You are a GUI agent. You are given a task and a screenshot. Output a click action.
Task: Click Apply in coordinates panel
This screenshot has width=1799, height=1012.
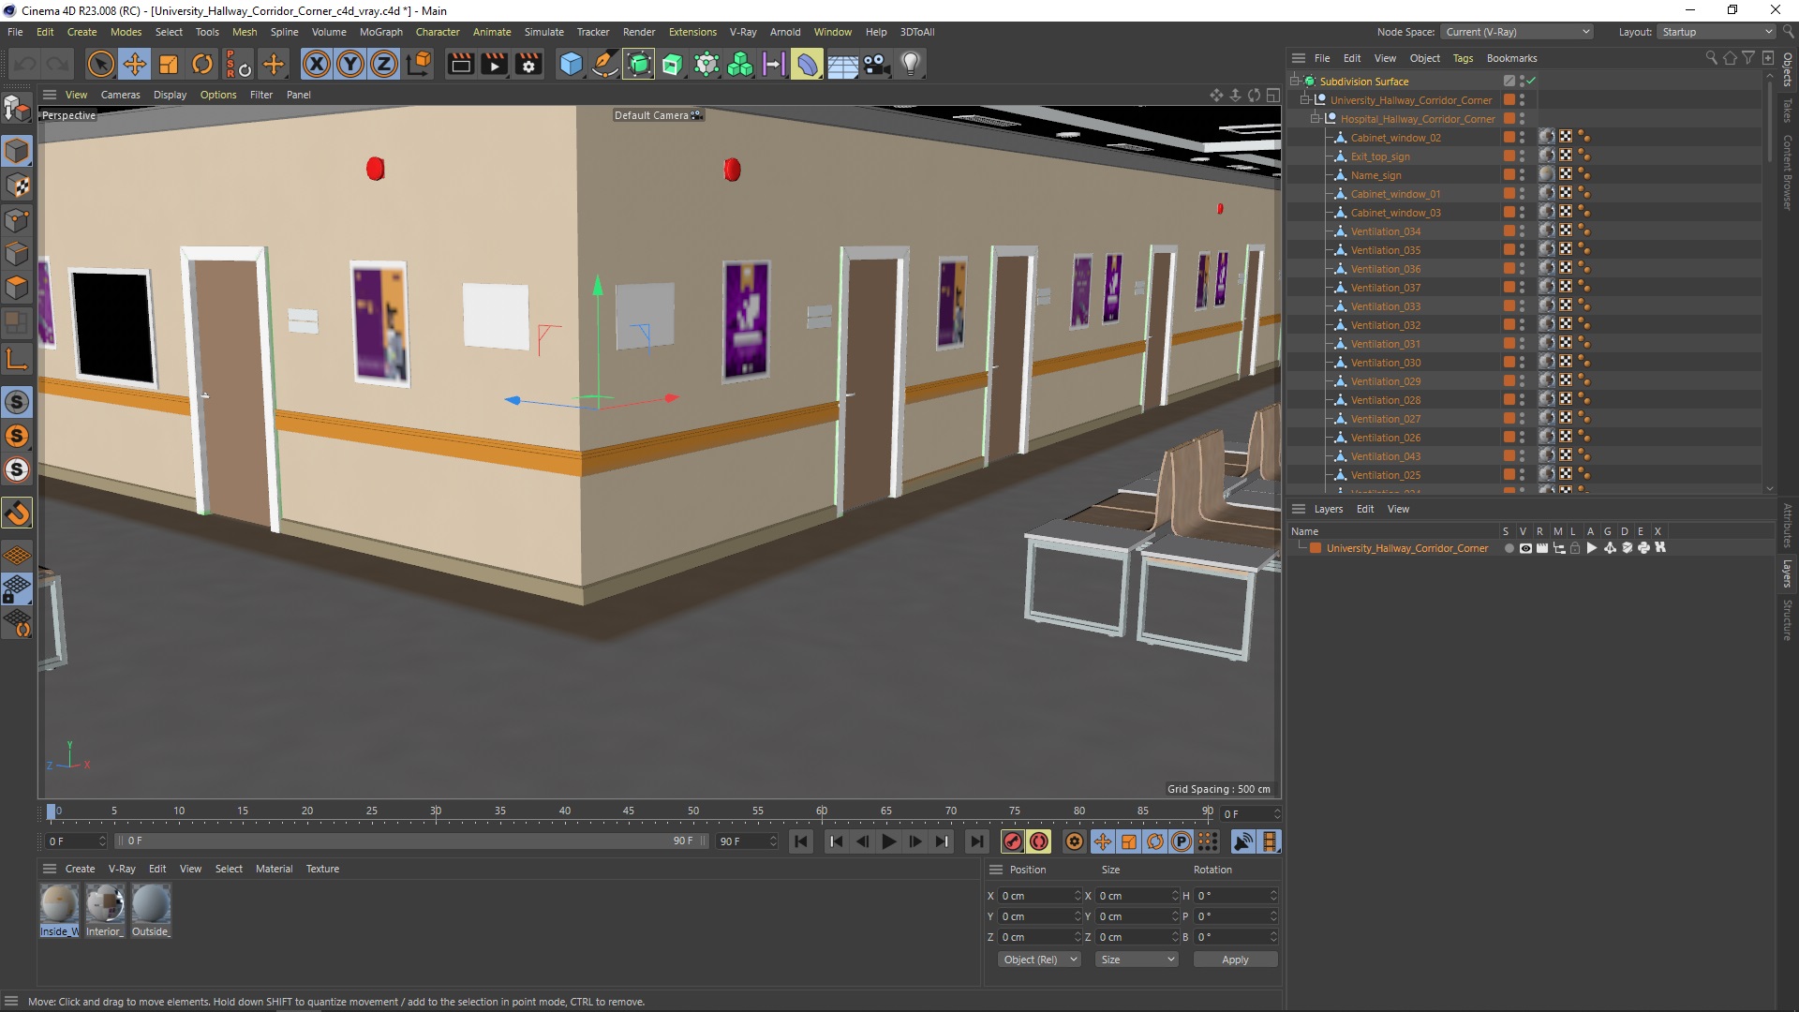click(x=1235, y=960)
